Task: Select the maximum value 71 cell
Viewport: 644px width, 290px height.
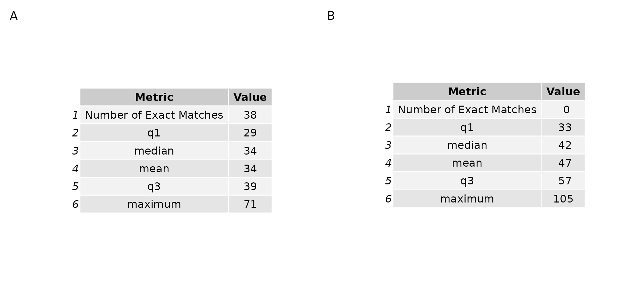Action: 250,204
